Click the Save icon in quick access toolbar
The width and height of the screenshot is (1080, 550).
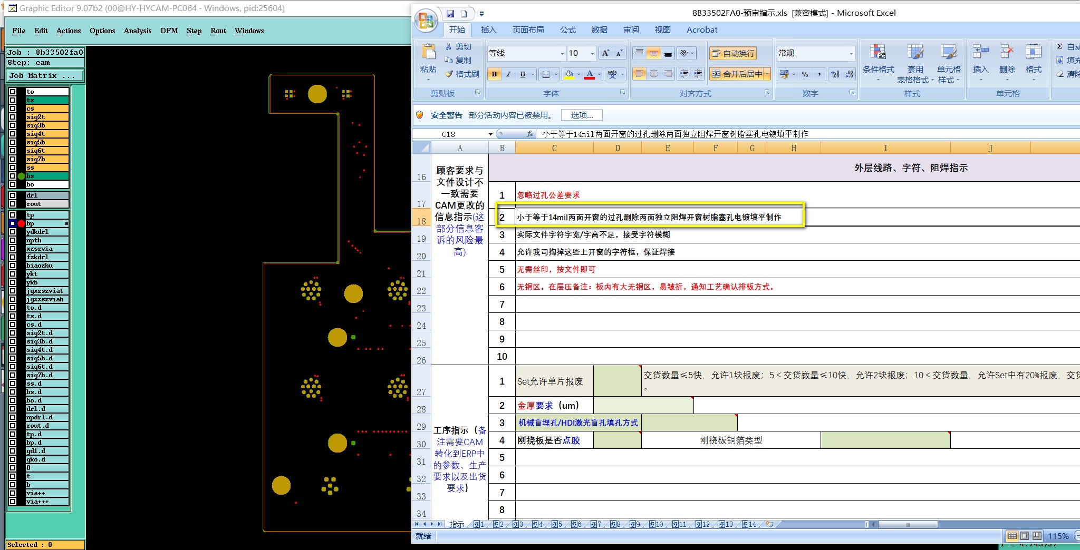click(450, 14)
